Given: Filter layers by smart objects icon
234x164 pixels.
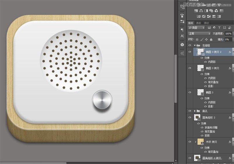Looking at the screenshot, I should click(230, 27).
